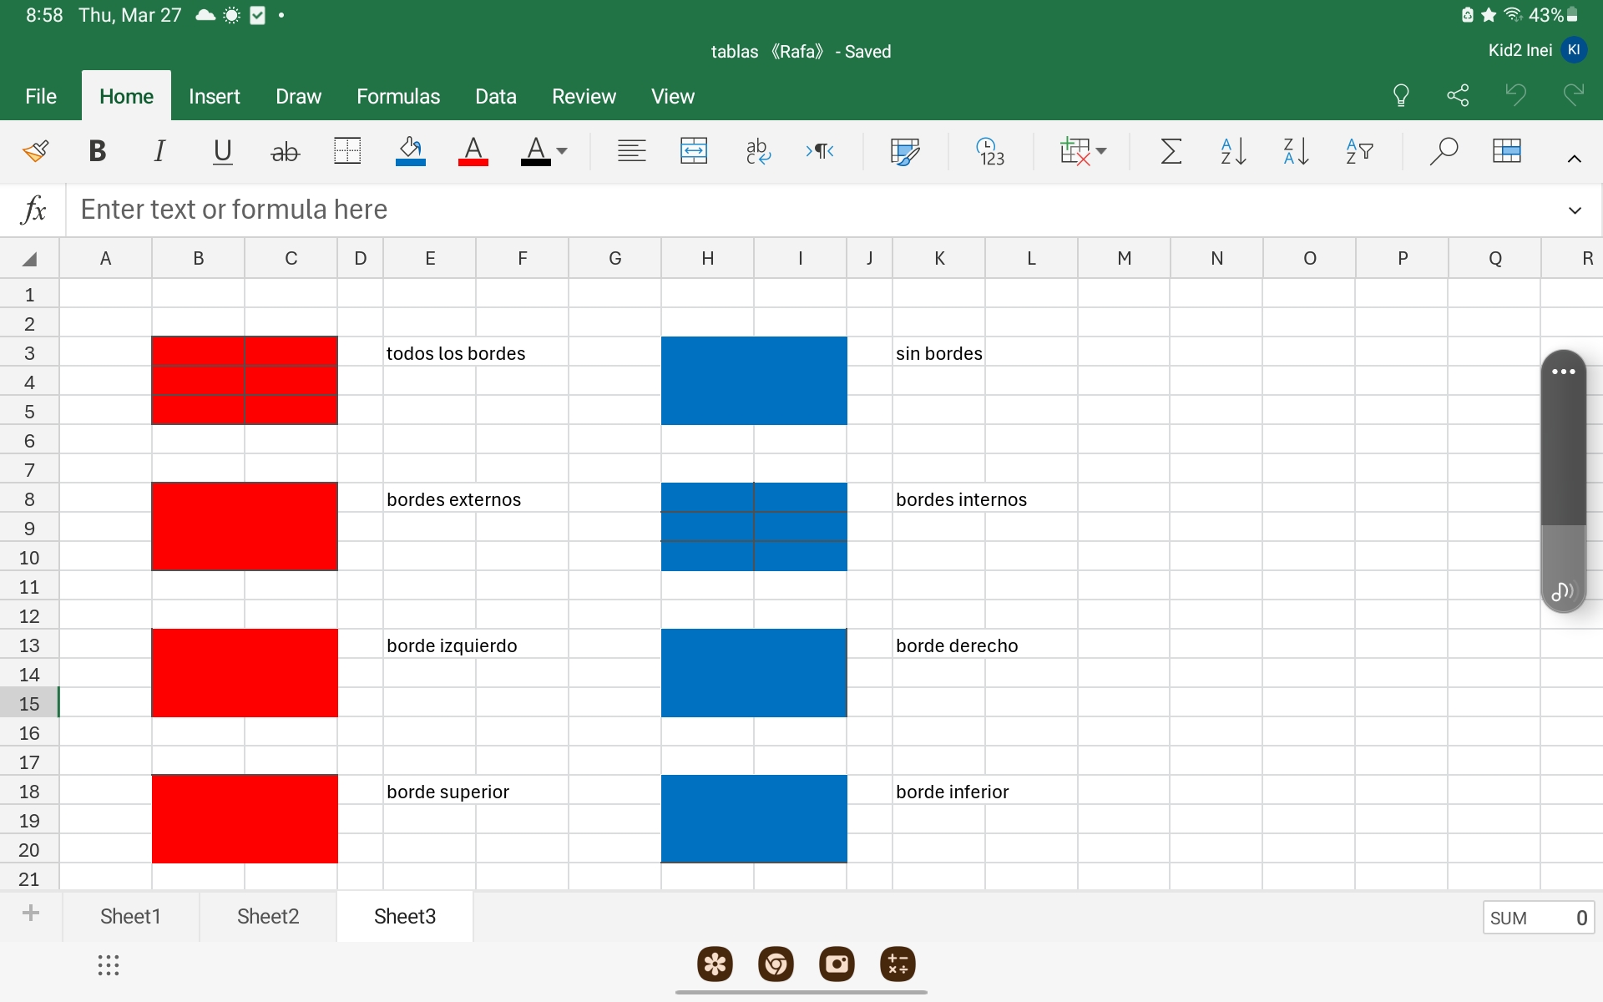1603x1002 pixels.
Task: Open the cell styles icon
Action: (x=904, y=151)
